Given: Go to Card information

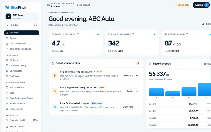Looking at the screenshot, I should click(x=22, y=43).
